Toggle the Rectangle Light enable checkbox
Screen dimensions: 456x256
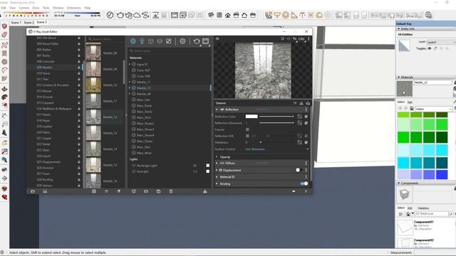point(207,166)
